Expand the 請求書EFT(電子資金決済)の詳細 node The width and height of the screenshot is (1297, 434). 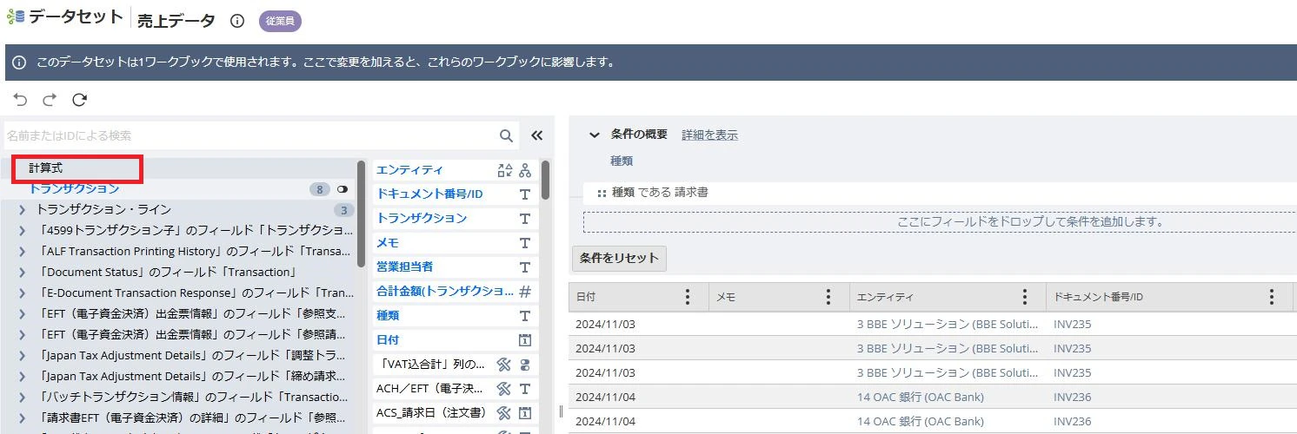coord(22,418)
